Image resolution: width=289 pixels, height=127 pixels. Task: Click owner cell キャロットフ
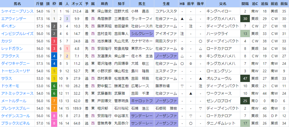pos(142,101)
